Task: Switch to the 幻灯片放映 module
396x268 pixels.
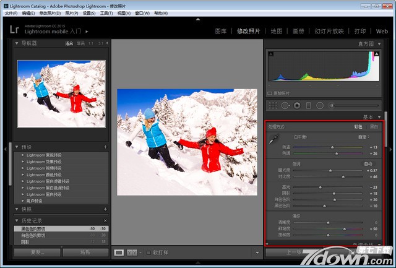Action: [329, 32]
